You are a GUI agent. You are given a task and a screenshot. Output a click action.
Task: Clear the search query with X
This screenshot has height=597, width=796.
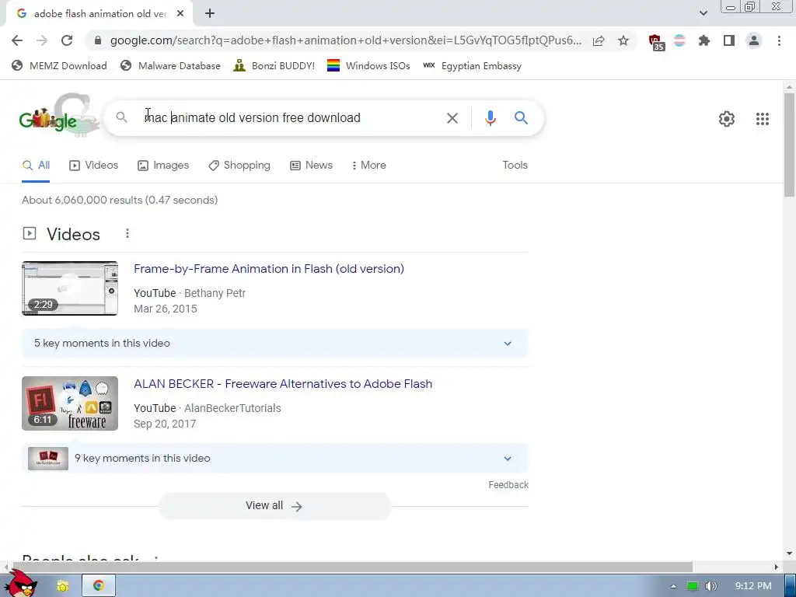452,118
